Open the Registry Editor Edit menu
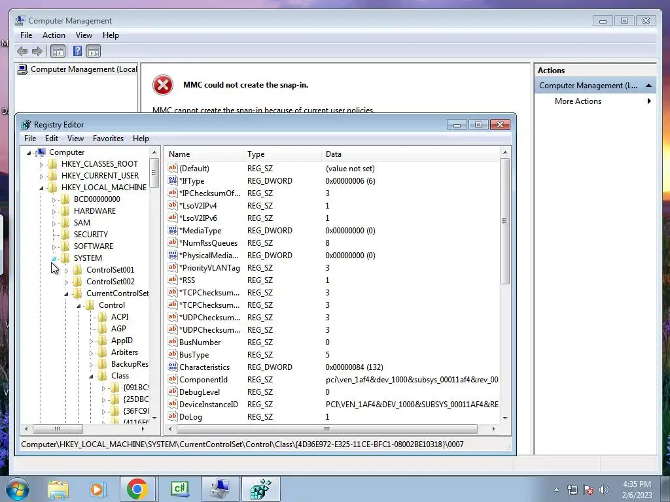670x502 pixels. (52, 139)
